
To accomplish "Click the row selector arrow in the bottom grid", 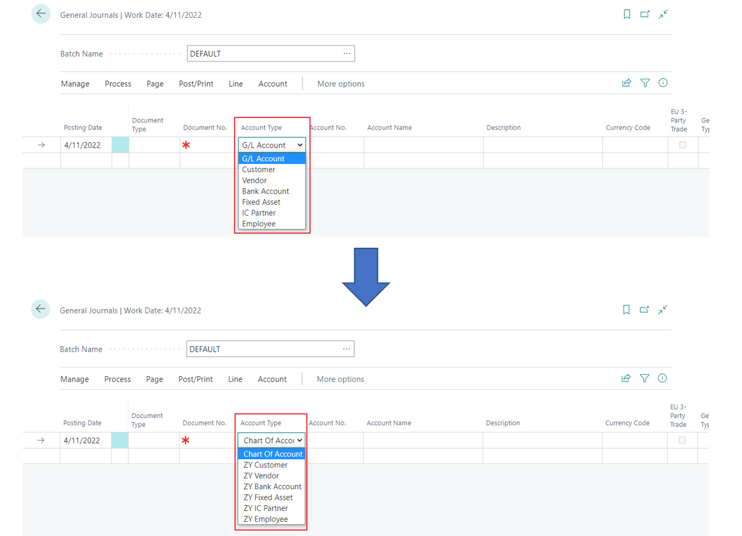I will pyautogui.click(x=41, y=440).
